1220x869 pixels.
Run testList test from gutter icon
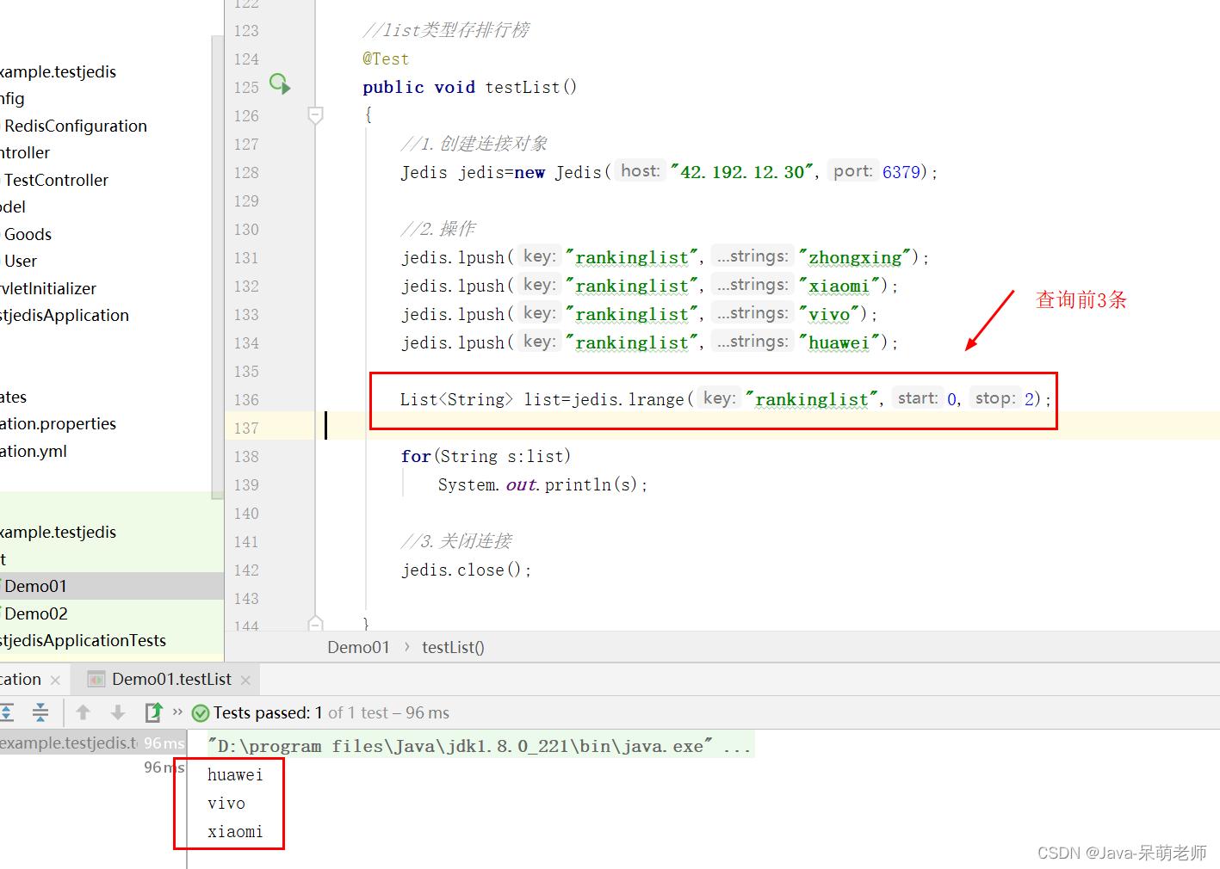(x=279, y=84)
